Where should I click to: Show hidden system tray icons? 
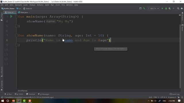tap(149, 101)
